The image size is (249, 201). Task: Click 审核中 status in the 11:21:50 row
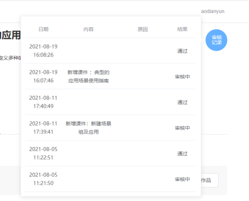[182, 179]
